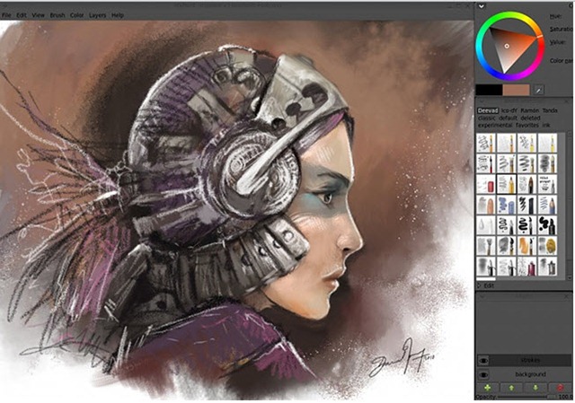The height and width of the screenshot is (403, 575).
Task: Select the red eraser brush
Action: pos(486,184)
